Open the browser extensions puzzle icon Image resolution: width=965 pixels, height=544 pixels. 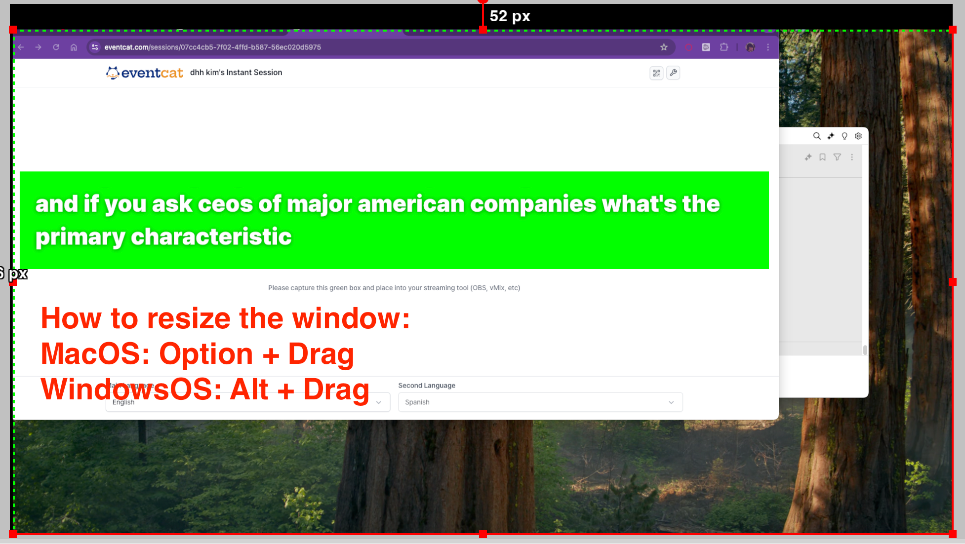click(724, 47)
